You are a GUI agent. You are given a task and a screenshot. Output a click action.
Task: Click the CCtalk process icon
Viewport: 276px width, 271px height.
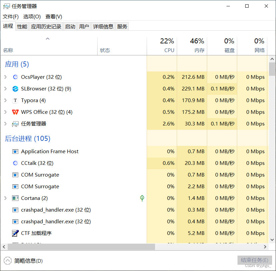(x=15, y=163)
